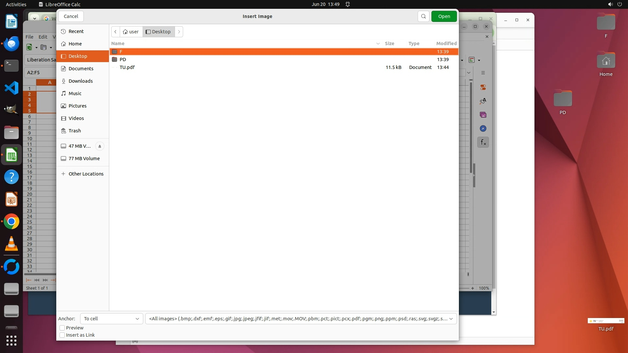The height and width of the screenshot is (353, 628).
Task: Go to Downloads in the sidebar
Action: 80,81
